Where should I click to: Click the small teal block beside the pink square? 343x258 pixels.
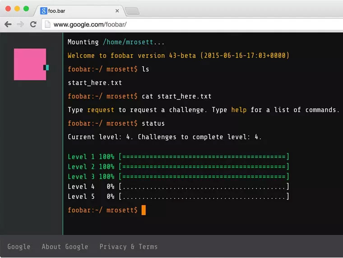47,67
